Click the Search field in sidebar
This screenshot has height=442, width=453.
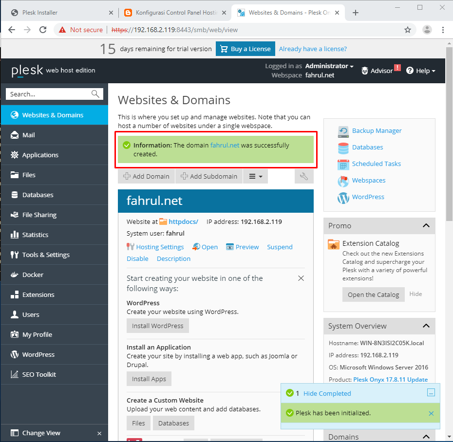49,93
